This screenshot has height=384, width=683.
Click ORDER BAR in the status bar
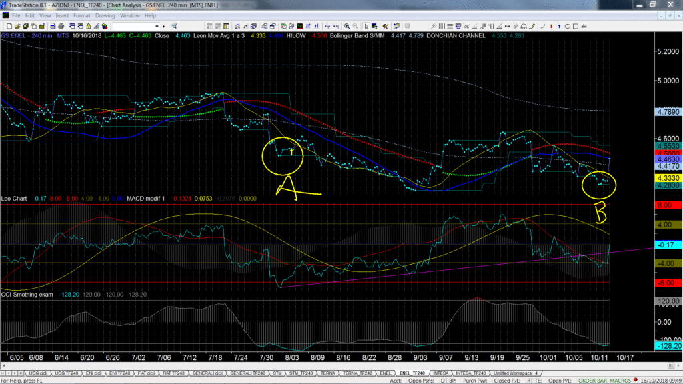point(593,381)
